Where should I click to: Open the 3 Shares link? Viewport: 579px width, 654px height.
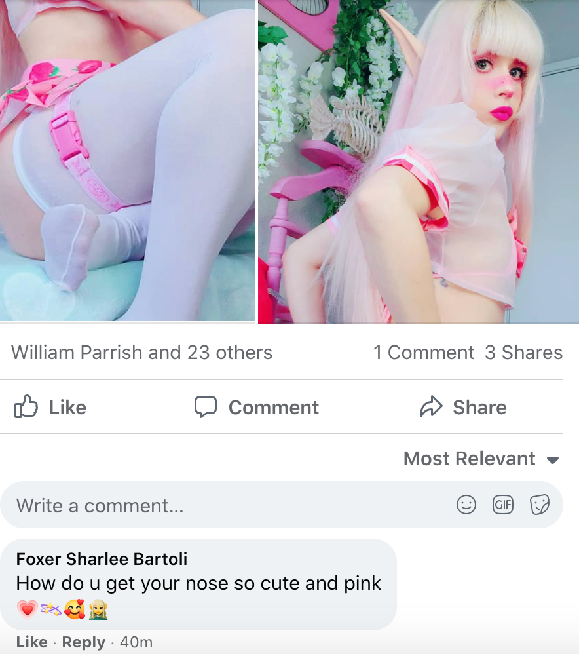[523, 353]
